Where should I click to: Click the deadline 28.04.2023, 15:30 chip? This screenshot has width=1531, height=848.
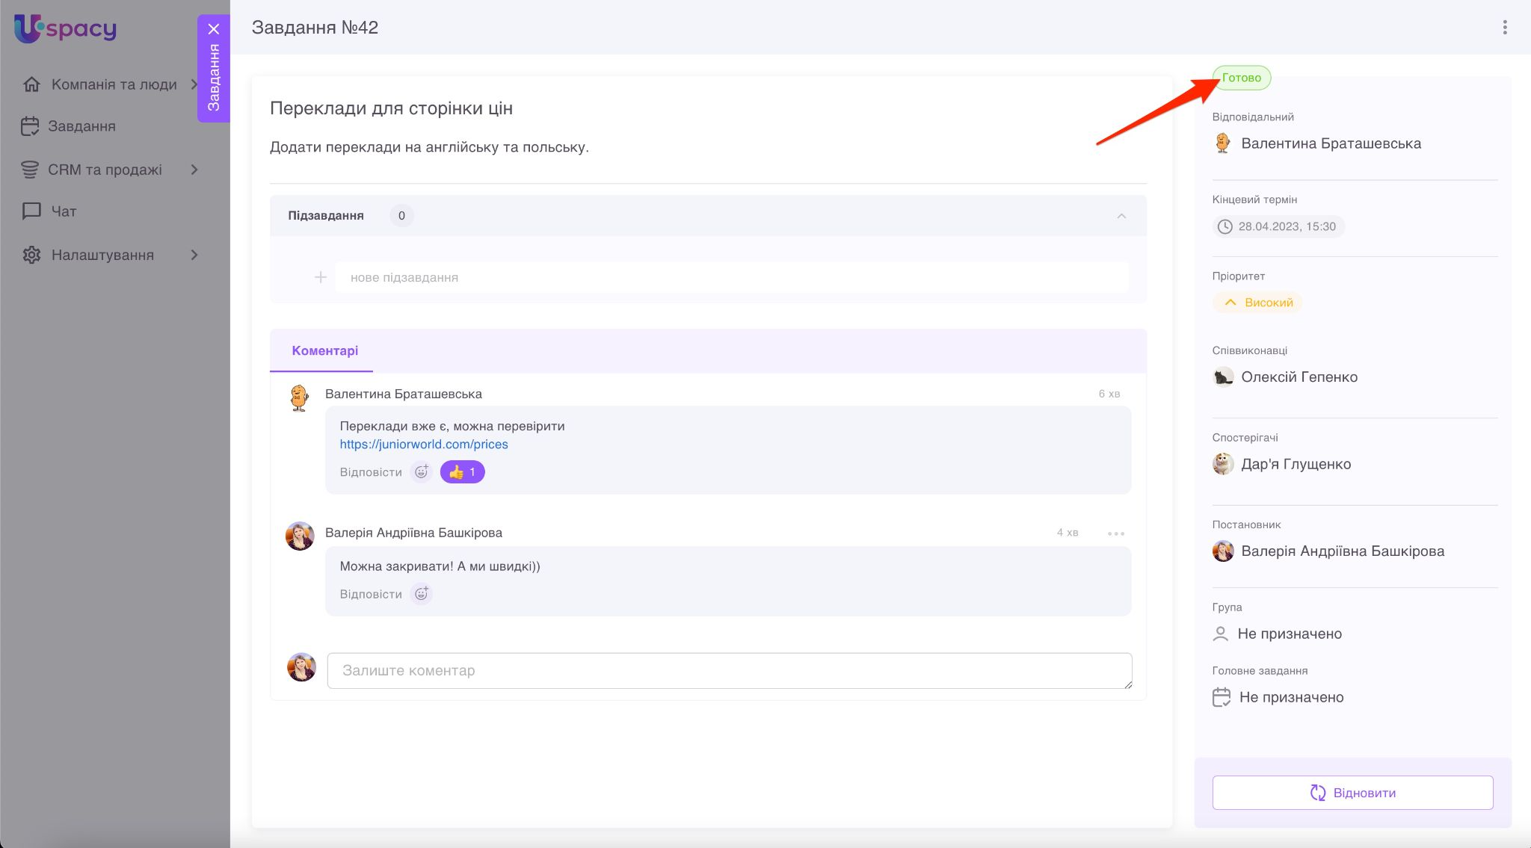(1278, 226)
